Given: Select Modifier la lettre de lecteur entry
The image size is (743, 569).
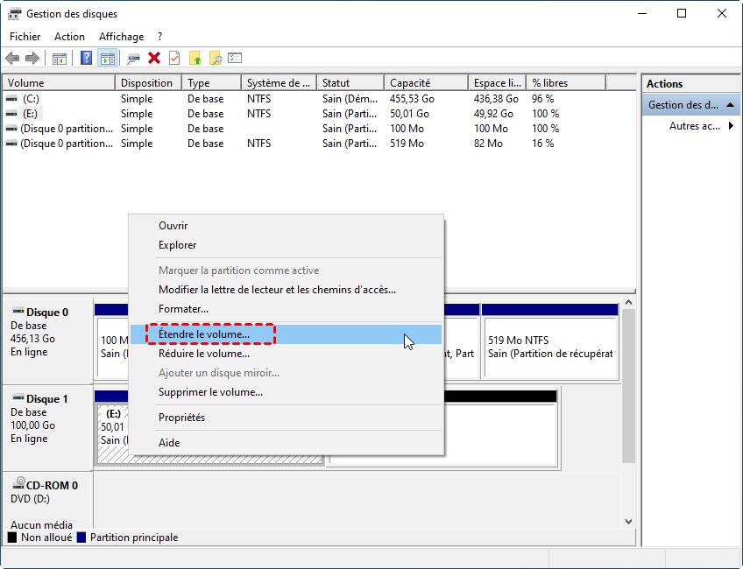Looking at the screenshot, I should (287, 290).
